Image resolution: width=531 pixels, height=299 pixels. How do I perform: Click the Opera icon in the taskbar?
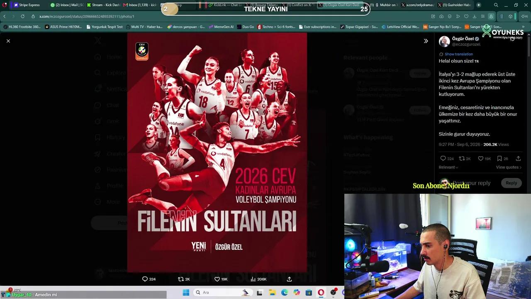[321, 292]
